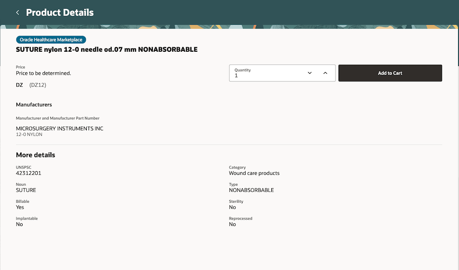Click the Type value NONABSORBABLE

pyautogui.click(x=252, y=190)
